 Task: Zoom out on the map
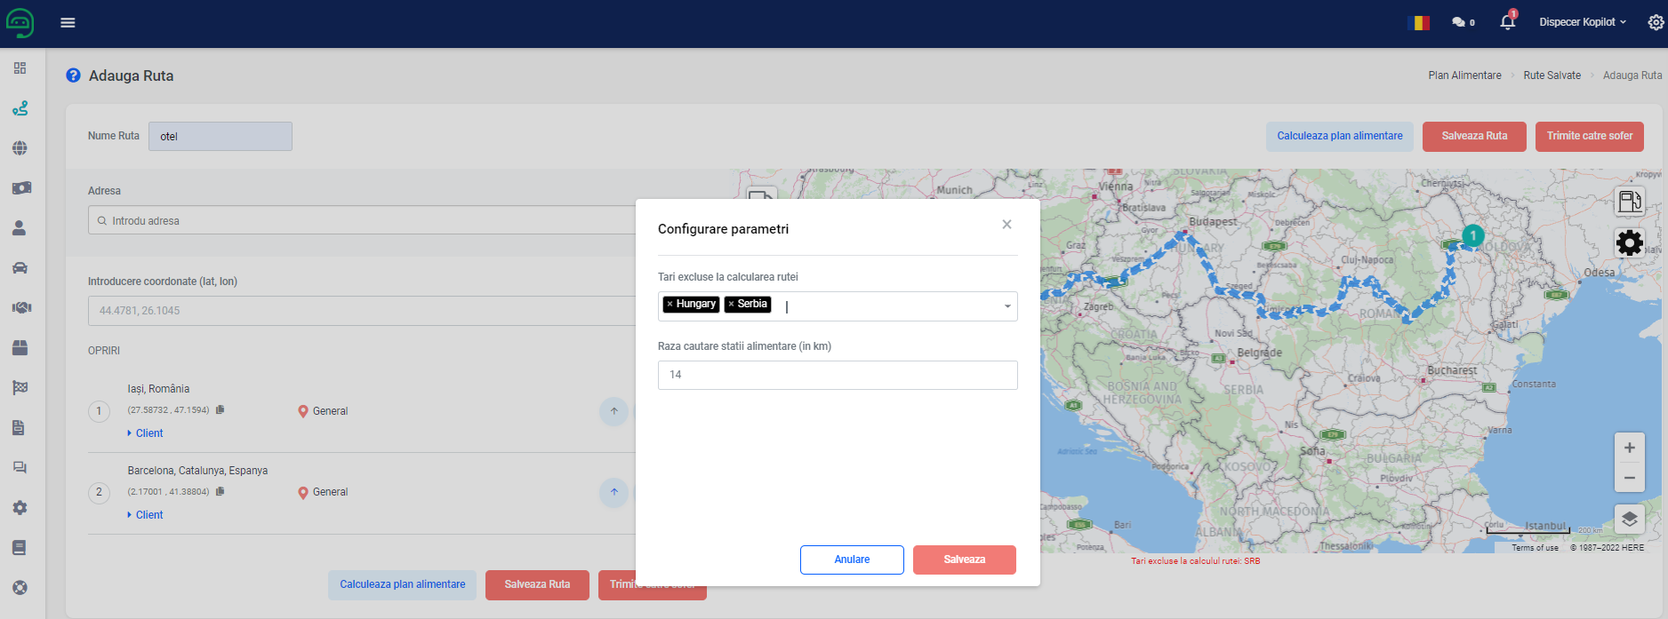[x=1629, y=478]
